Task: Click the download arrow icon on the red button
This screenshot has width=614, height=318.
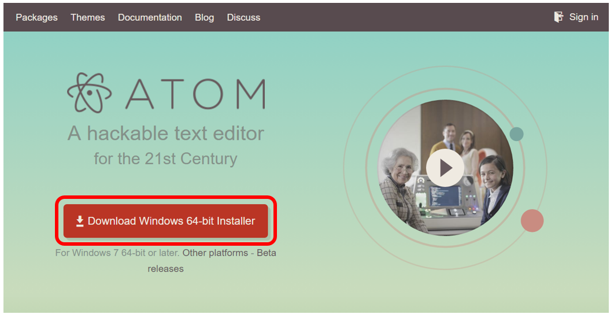Action: pyautogui.click(x=80, y=221)
